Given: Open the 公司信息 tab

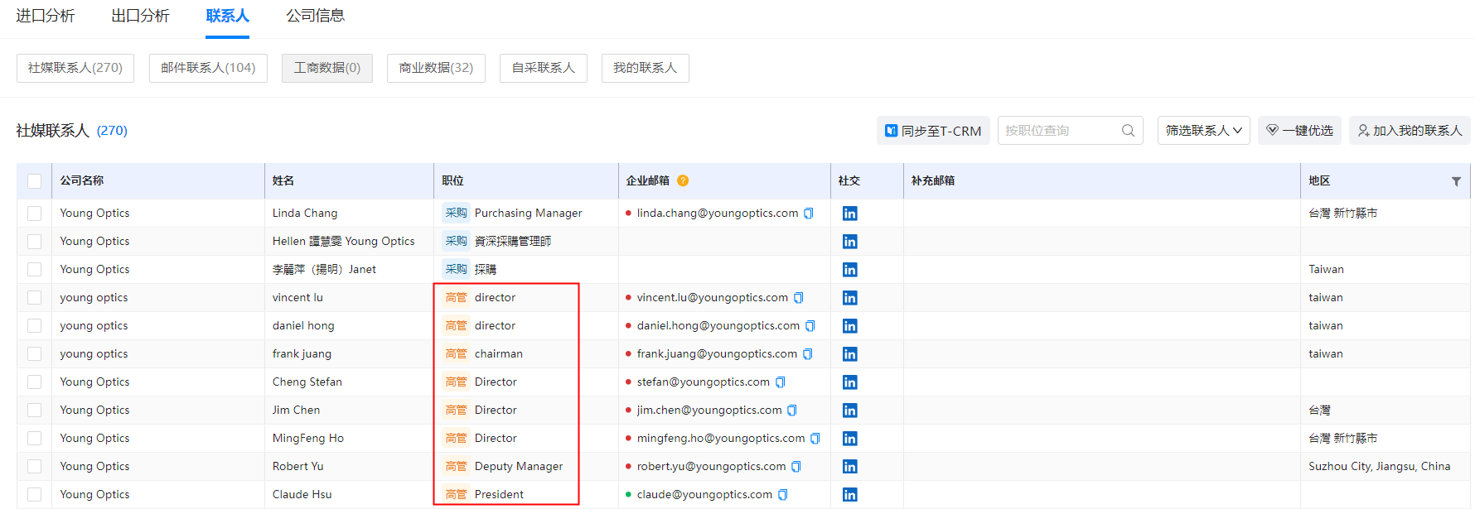Looking at the screenshot, I should pyautogui.click(x=315, y=16).
